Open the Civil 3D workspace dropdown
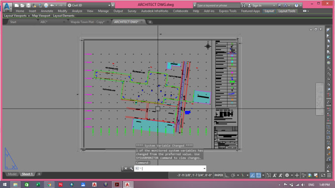Image resolution: width=335 pixels, height=188 pixels. [x=89, y=5]
